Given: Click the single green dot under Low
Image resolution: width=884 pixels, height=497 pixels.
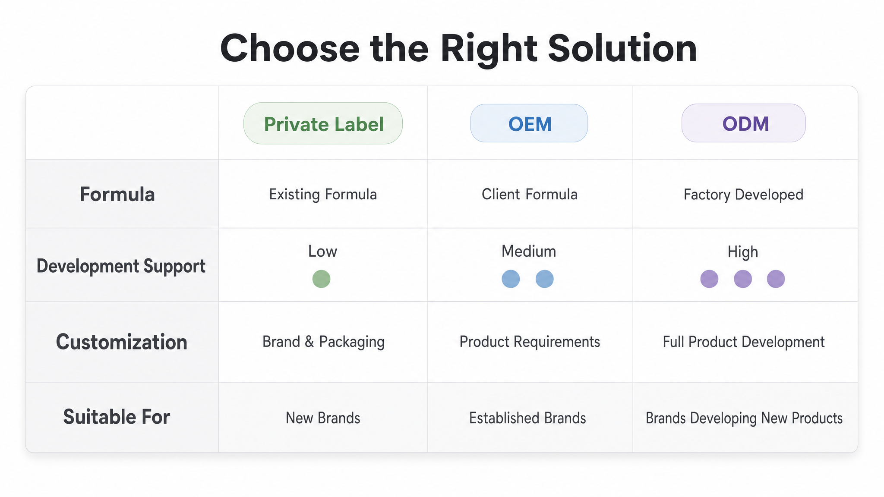Looking at the screenshot, I should [x=321, y=279].
